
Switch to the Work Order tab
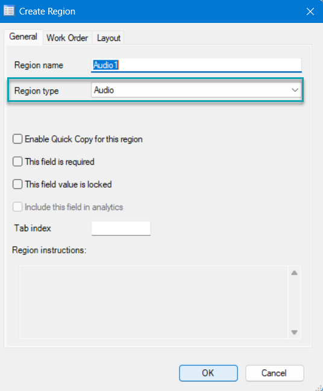[x=67, y=38]
